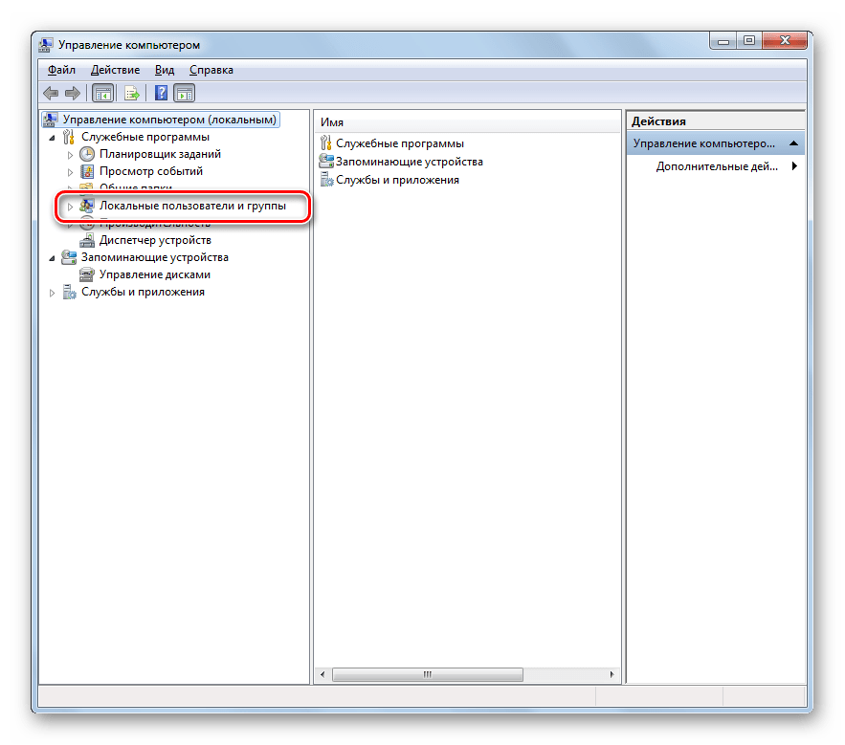Select Просмотр событий in the tree
The width and height of the screenshot is (845, 745).
(151, 171)
